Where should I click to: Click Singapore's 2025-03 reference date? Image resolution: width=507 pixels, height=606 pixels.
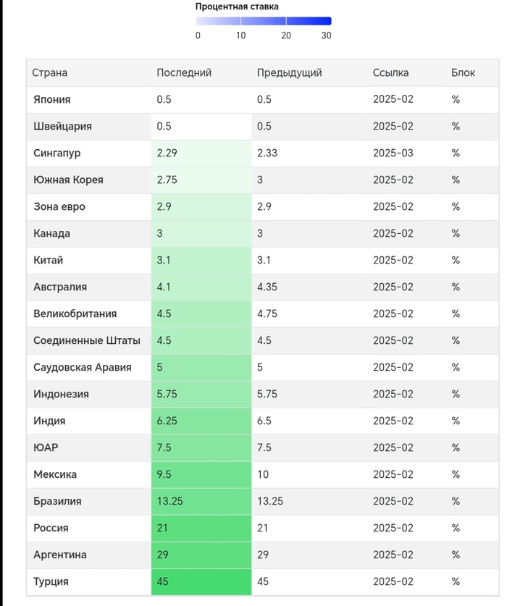click(x=393, y=153)
